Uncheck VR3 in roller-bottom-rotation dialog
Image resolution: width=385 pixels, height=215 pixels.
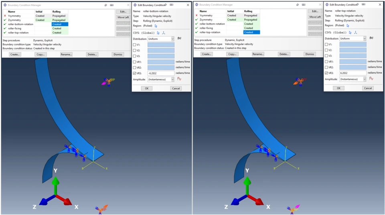(x=134, y=73)
